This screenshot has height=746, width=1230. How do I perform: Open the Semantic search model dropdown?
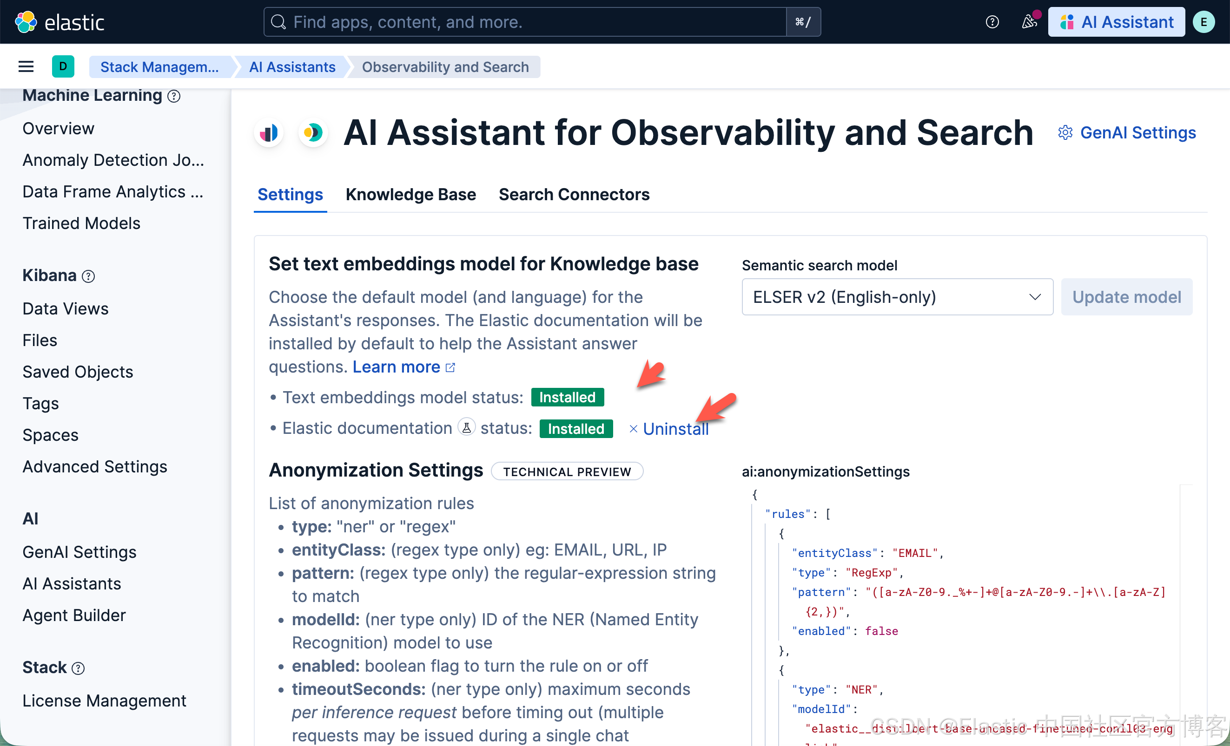[897, 297]
